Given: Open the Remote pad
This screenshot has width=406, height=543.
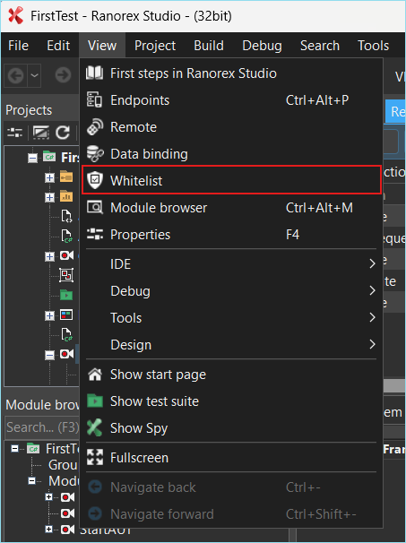Looking at the screenshot, I should tap(231, 127).
